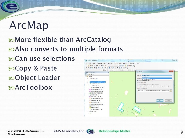Click the red ArcToolbox icon
Screen dimensions: 185x138
pos(129,66)
